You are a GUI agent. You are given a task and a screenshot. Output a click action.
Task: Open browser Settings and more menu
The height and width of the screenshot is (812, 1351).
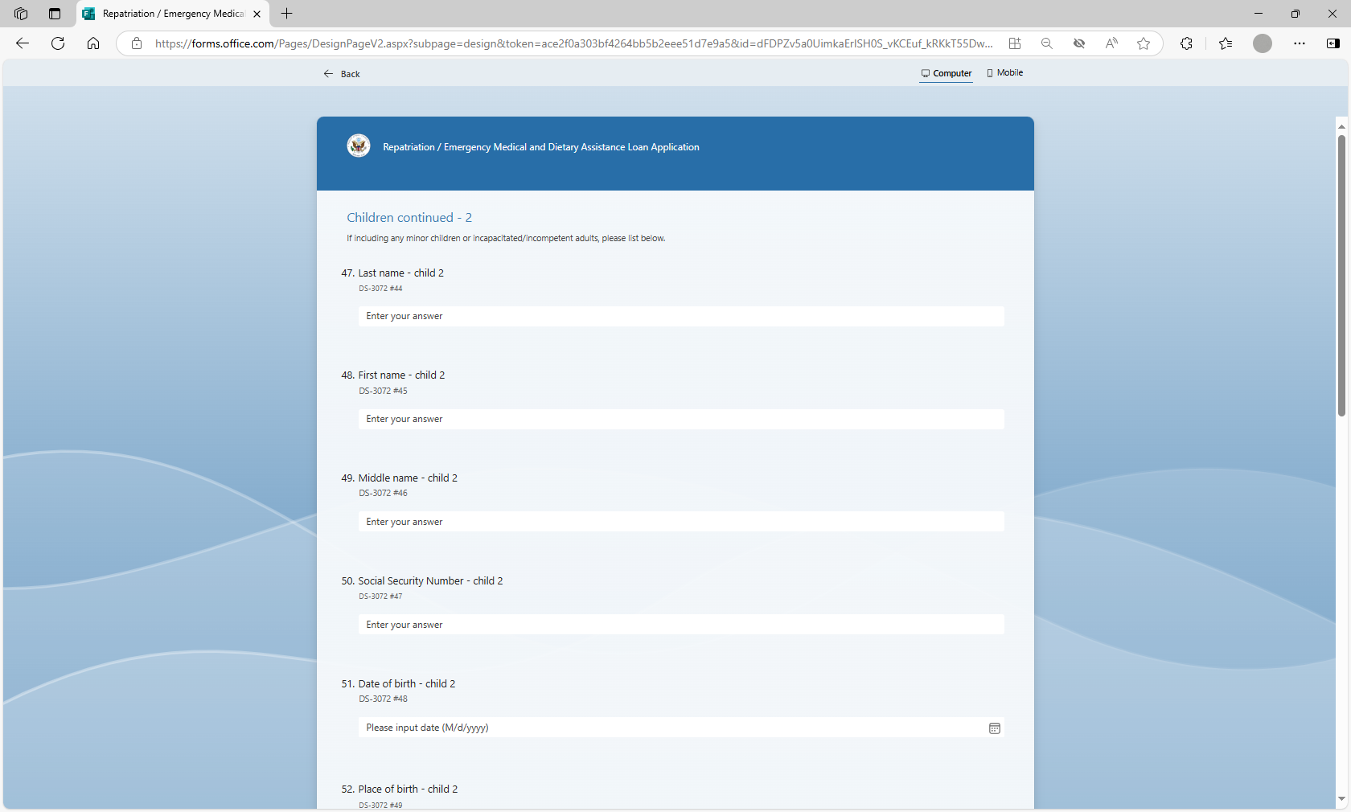tap(1299, 43)
